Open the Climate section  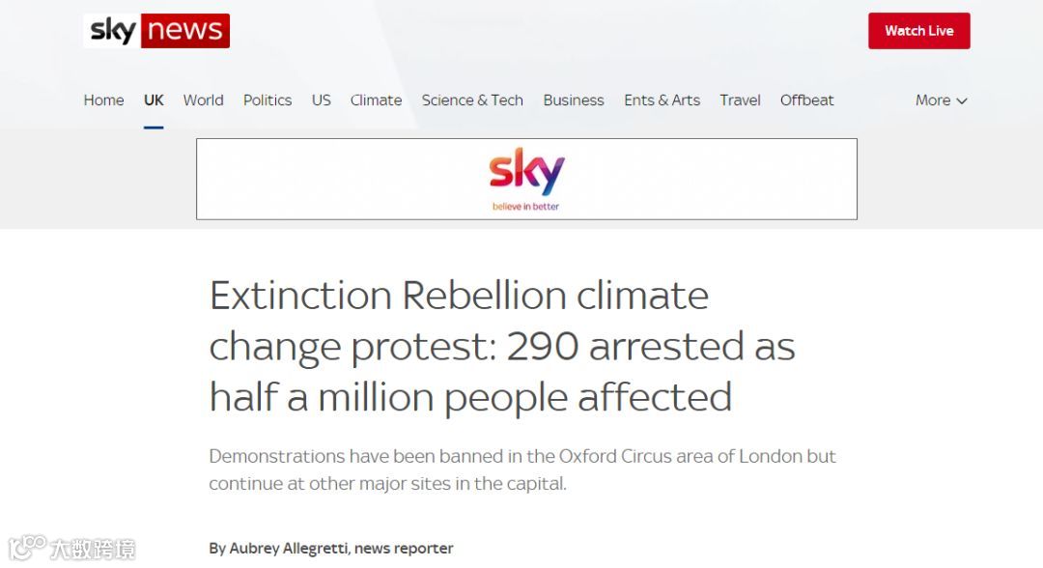click(x=376, y=100)
